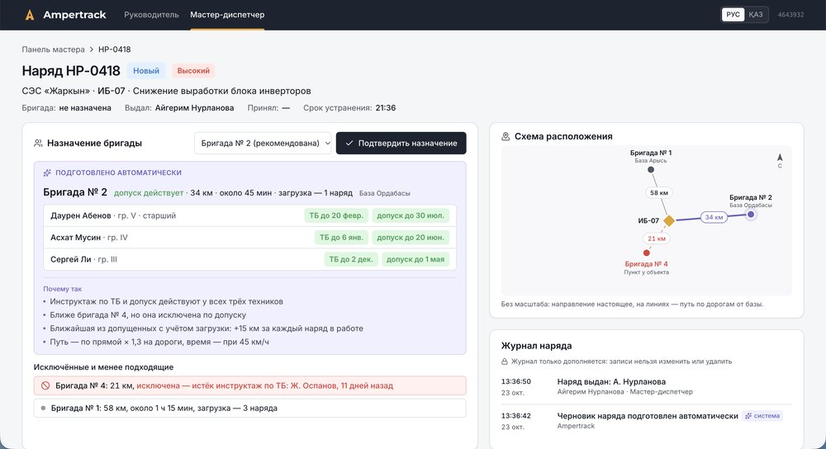
Task: Click the допуск действует status text
Action: 149,193
